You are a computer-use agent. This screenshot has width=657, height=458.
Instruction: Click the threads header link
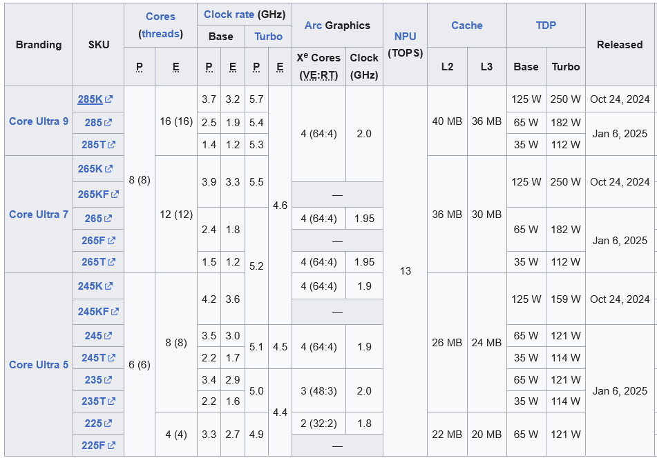160,34
